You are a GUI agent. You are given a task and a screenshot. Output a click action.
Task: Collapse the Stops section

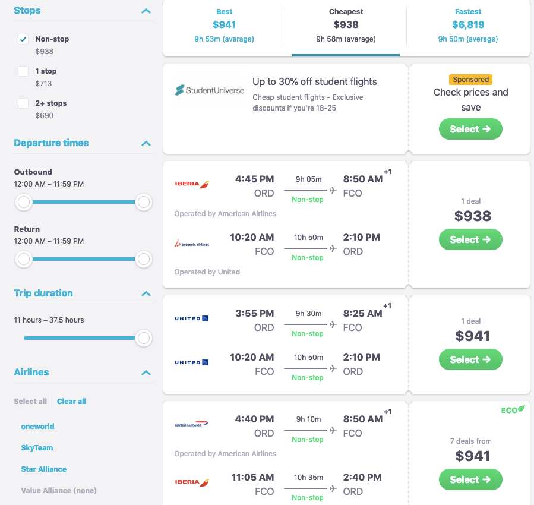pyautogui.click(x=146, y=10)
